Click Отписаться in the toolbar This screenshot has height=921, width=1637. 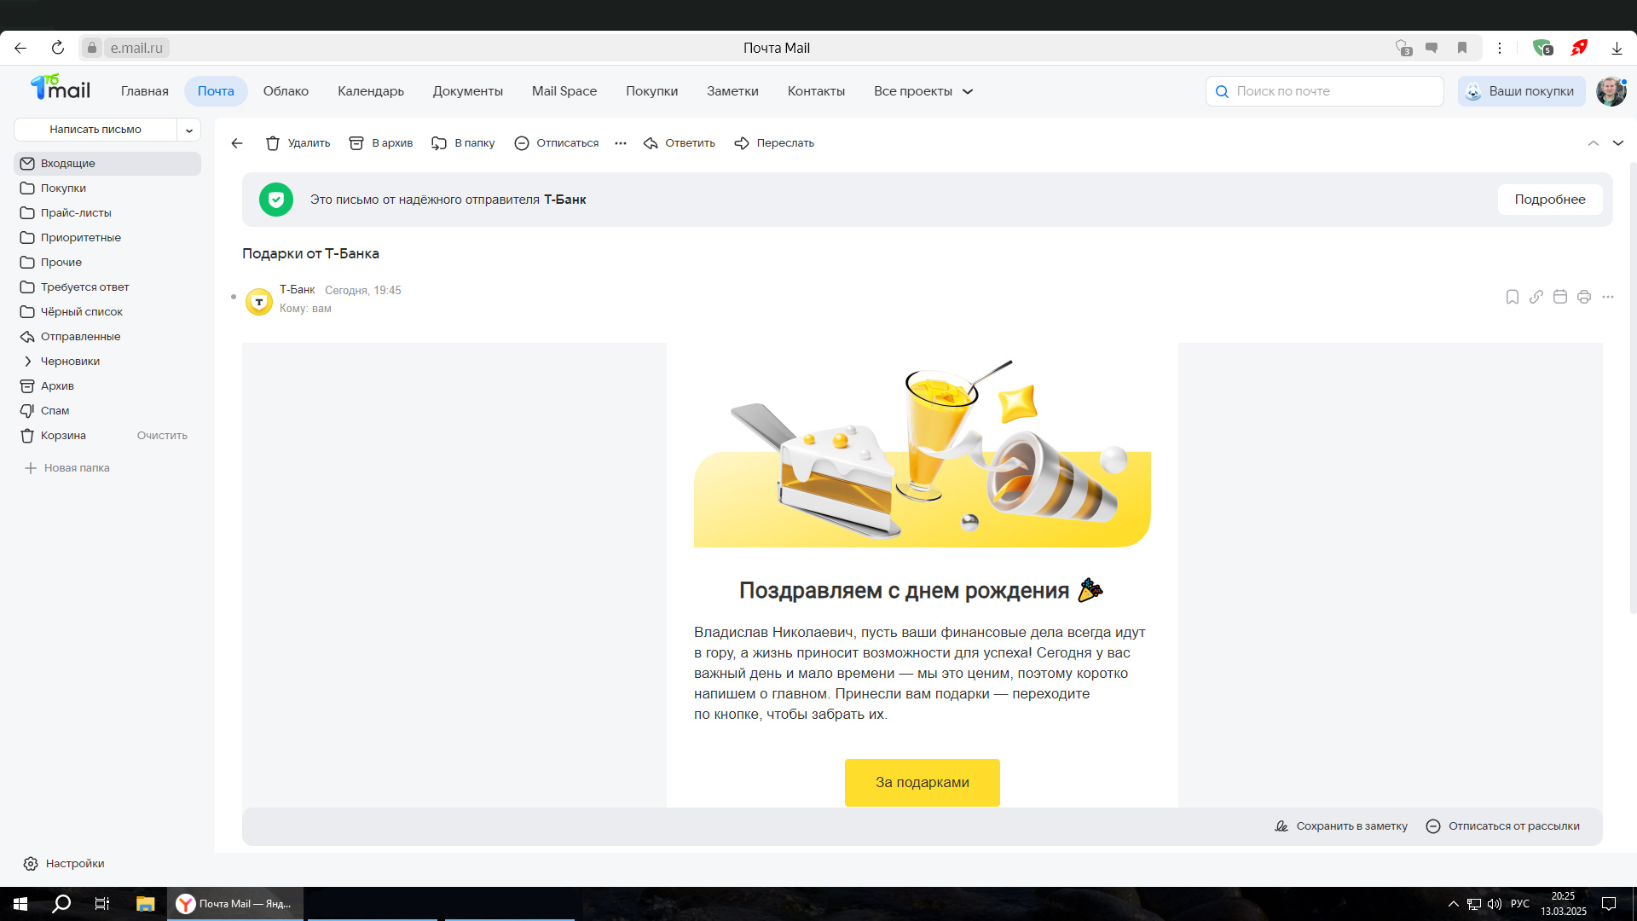[556, 143]
